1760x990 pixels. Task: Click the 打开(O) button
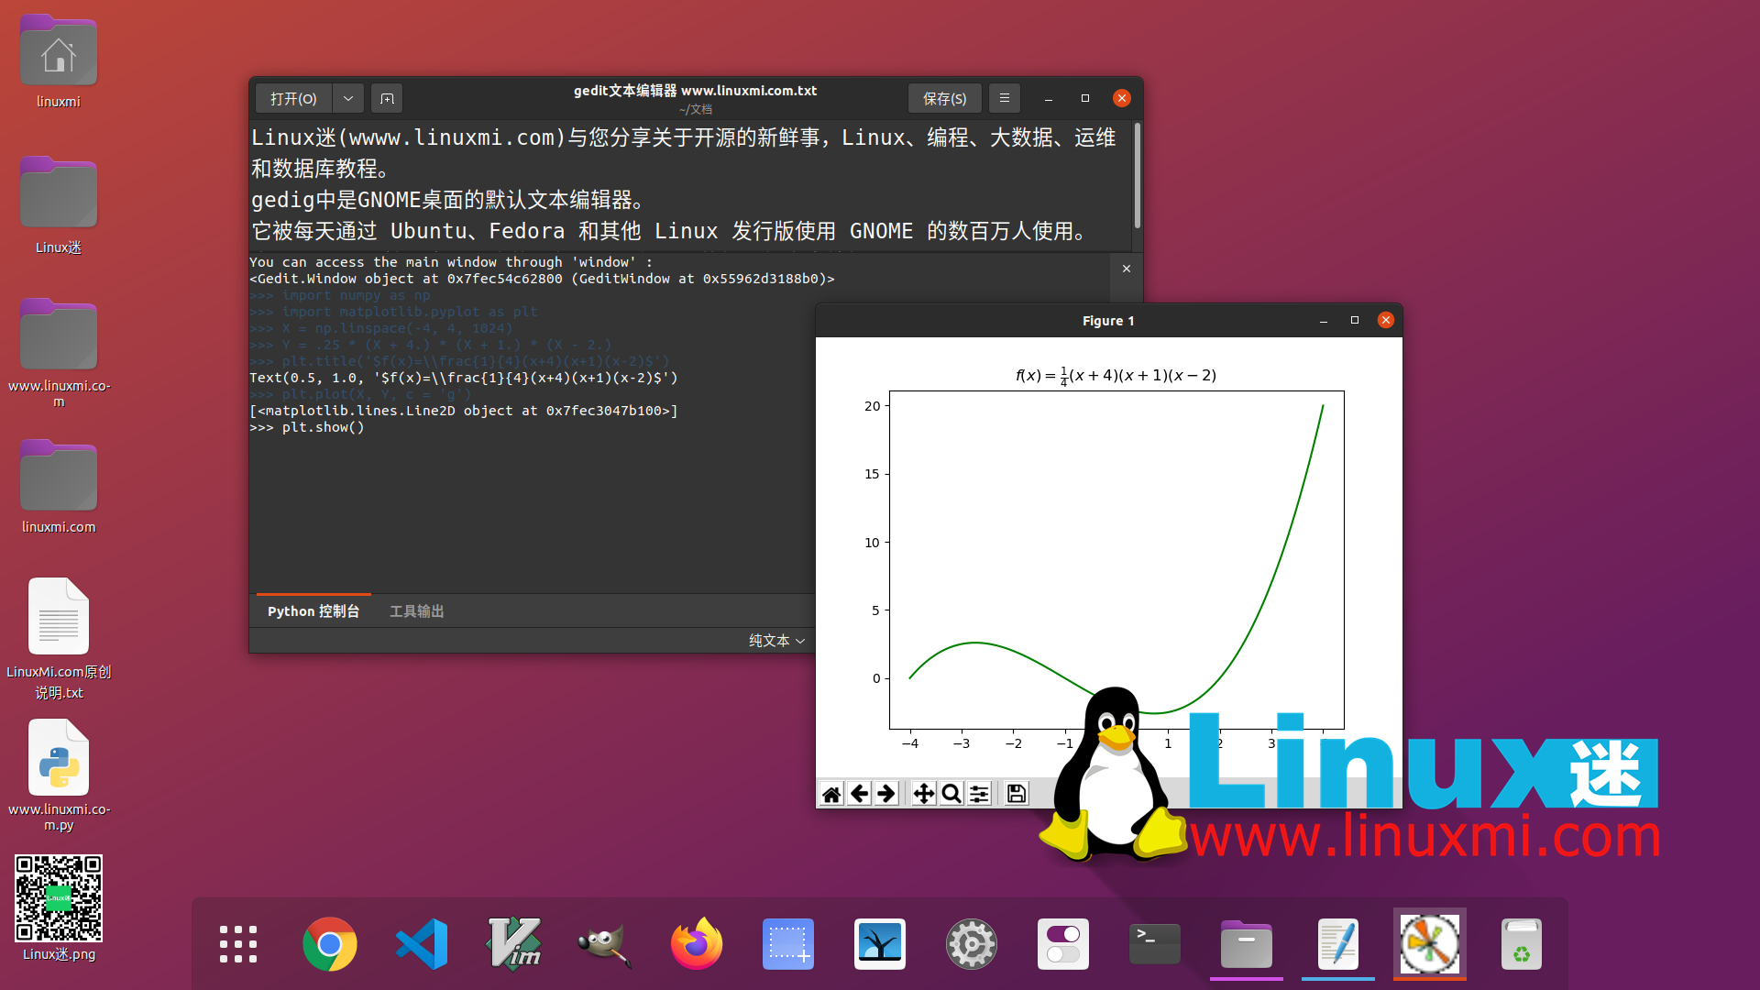point(293,98)
